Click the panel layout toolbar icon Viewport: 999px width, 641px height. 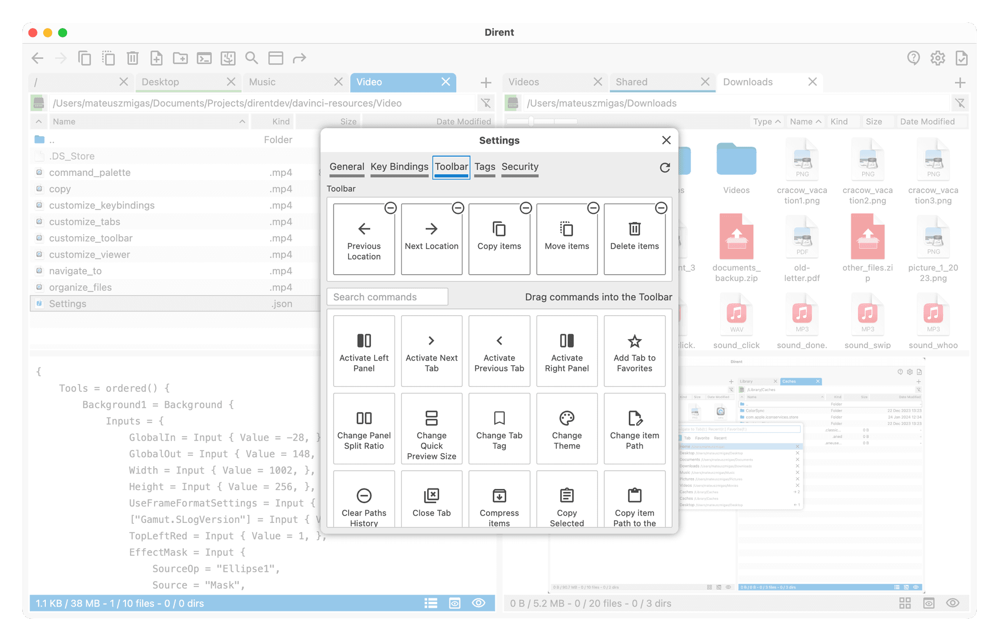coord(276,58)
